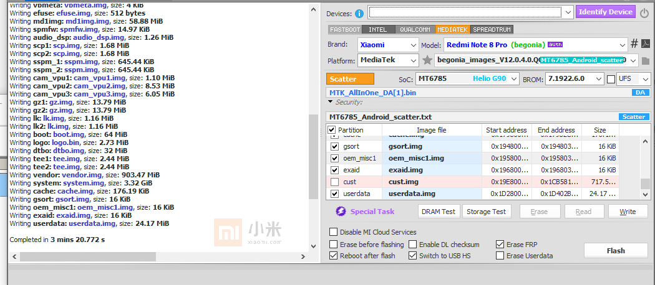Click the favorite star icon beside Platform
This screenshot has width=655, height=285.
click(x=427, y=60)
